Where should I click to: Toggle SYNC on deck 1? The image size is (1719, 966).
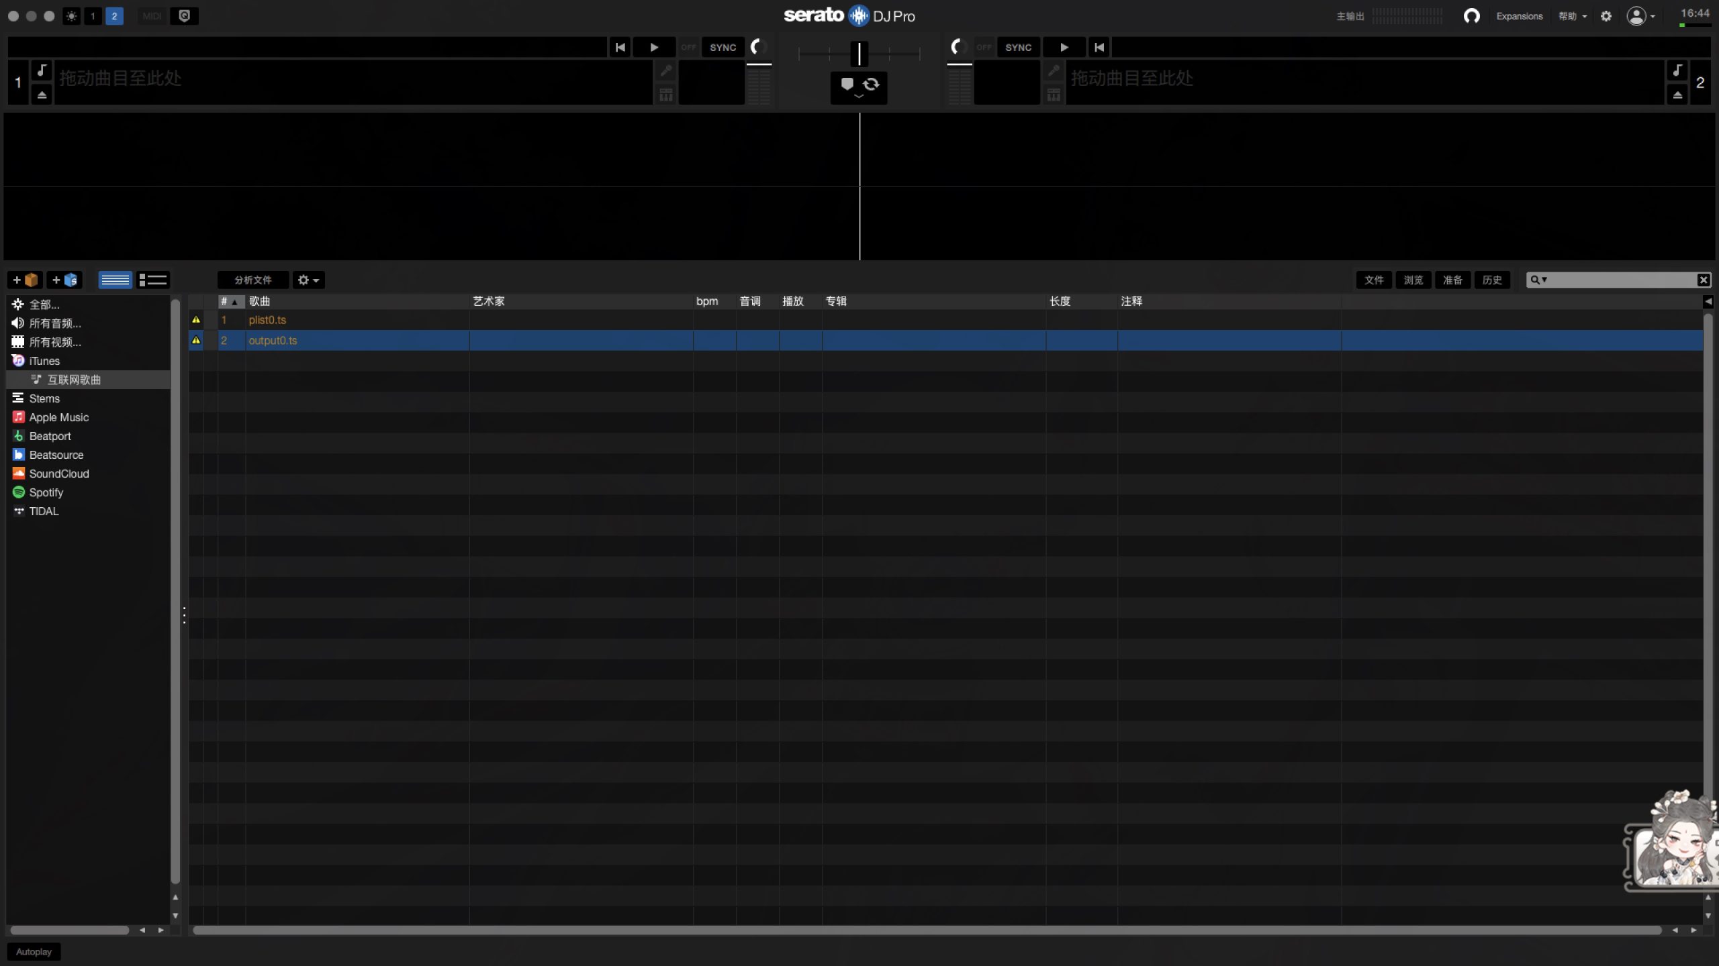(723, 48)
